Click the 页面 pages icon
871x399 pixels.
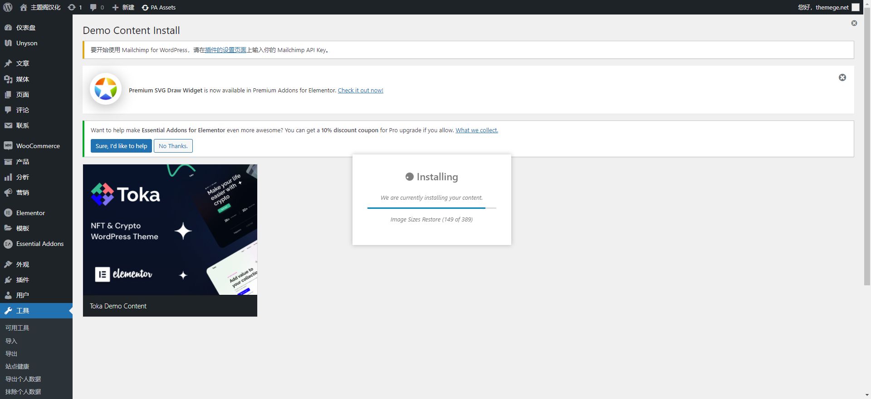click(x=8, y=95)
